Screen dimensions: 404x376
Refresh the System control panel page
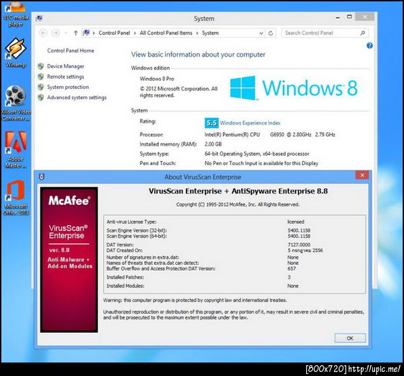coord(271,33)
